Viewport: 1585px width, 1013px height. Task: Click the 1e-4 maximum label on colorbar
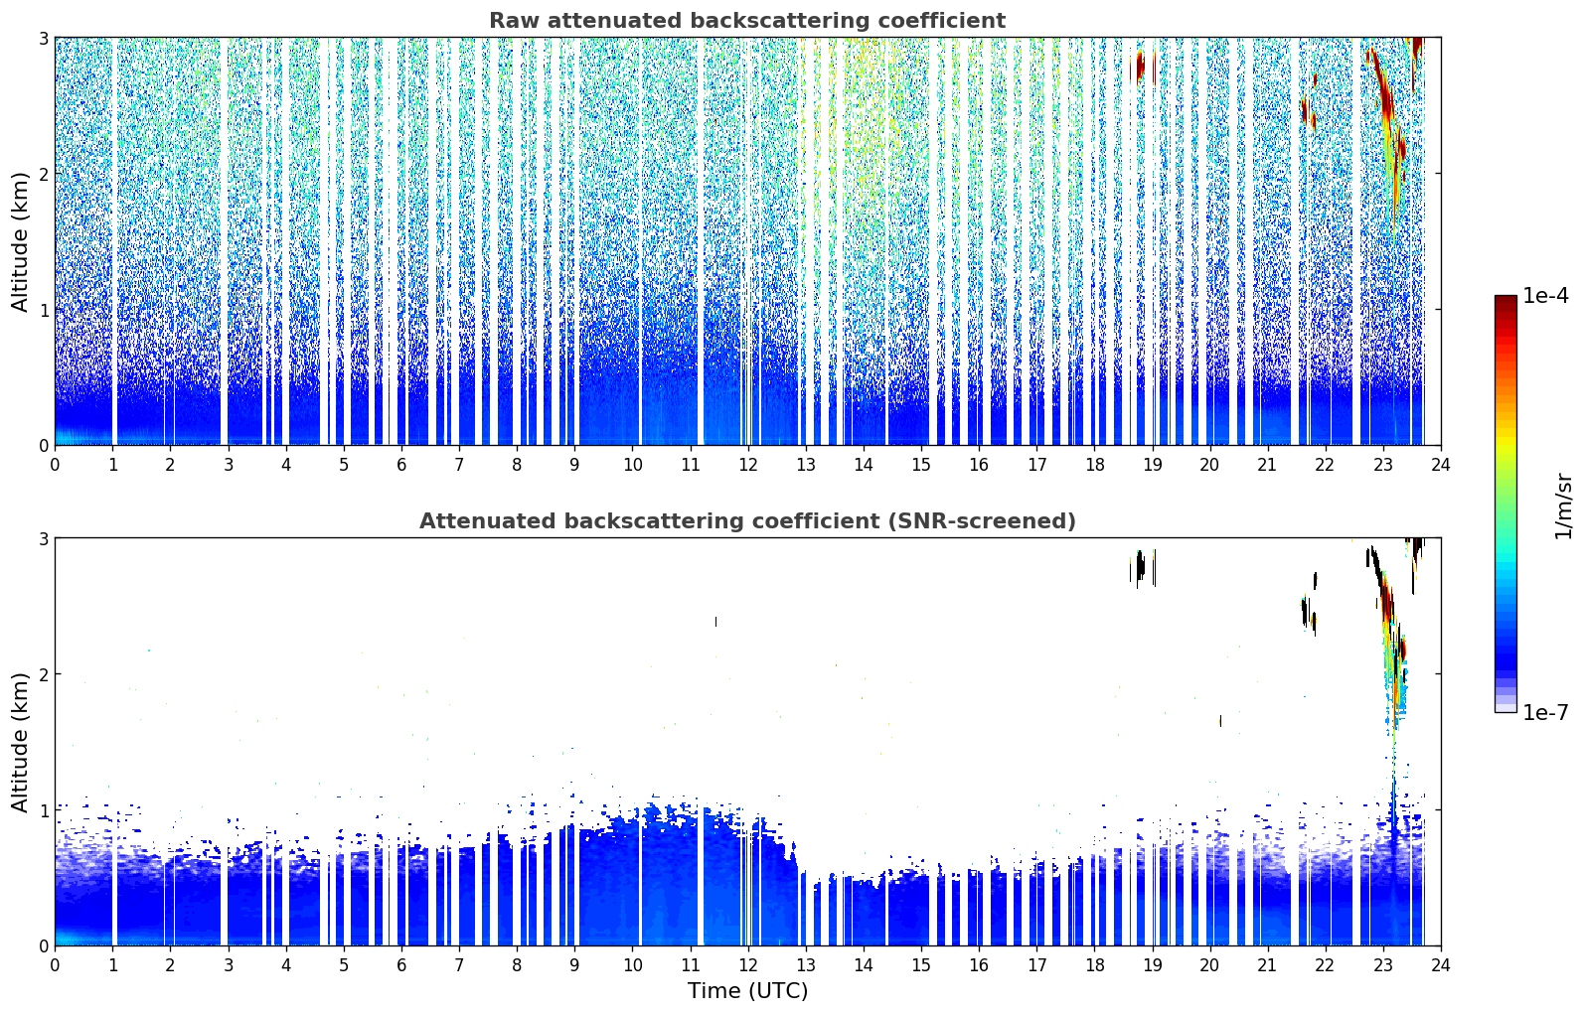(1545, 296)
